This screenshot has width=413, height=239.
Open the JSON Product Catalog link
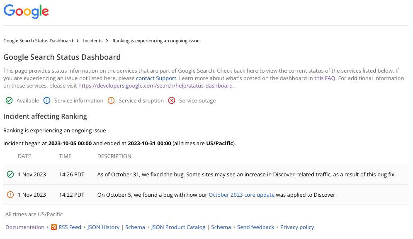point(178,227)
